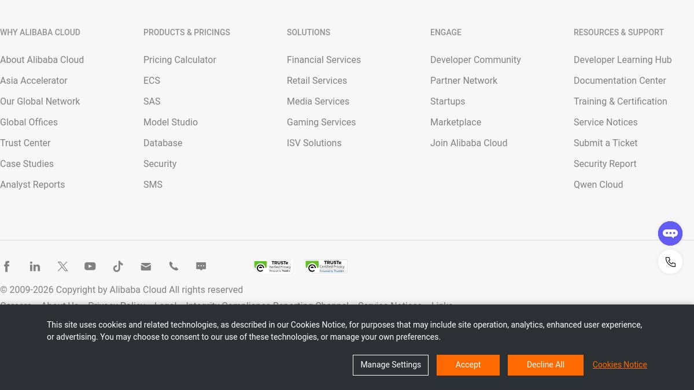The height and width of the screenshot is (390, 694).
Task: Open Manage Settings for cookies
Action: coord(390,365)
